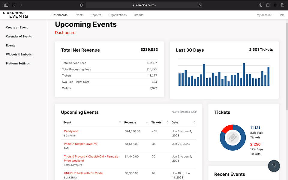
Task: Open the Reports nav tab
Action: coord(96,15)
